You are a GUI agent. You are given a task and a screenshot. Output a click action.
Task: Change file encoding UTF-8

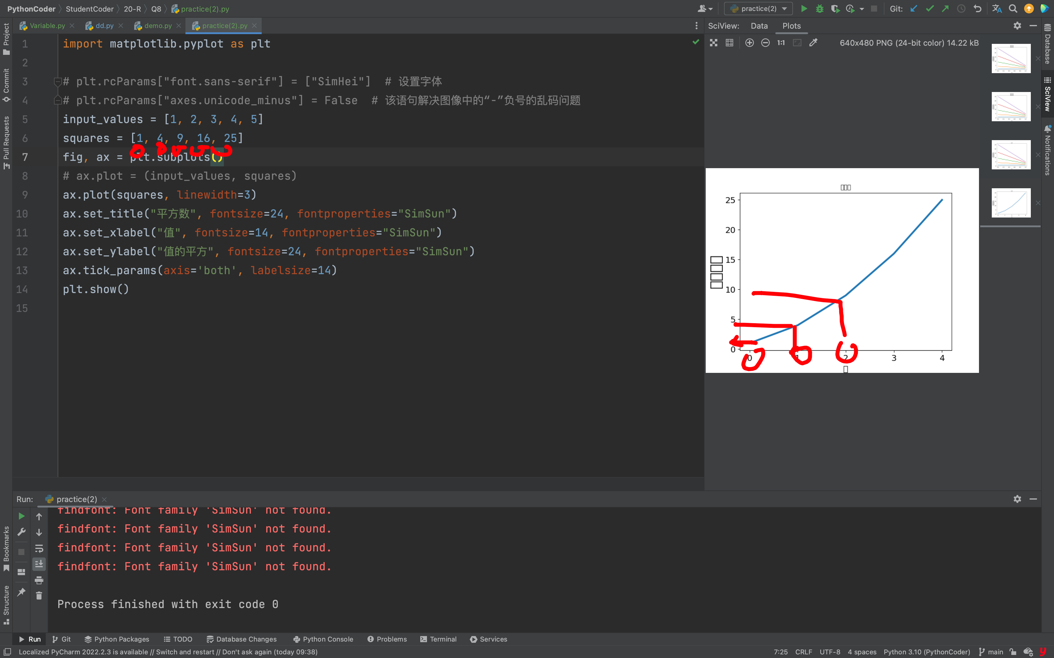coord(830,652)
